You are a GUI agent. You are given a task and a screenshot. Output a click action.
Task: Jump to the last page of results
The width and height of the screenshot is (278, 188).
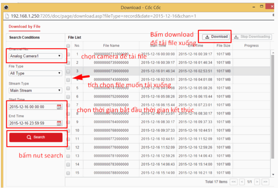point(265,181)
